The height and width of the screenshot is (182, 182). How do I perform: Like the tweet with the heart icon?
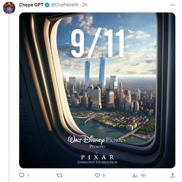coord(97,175)
